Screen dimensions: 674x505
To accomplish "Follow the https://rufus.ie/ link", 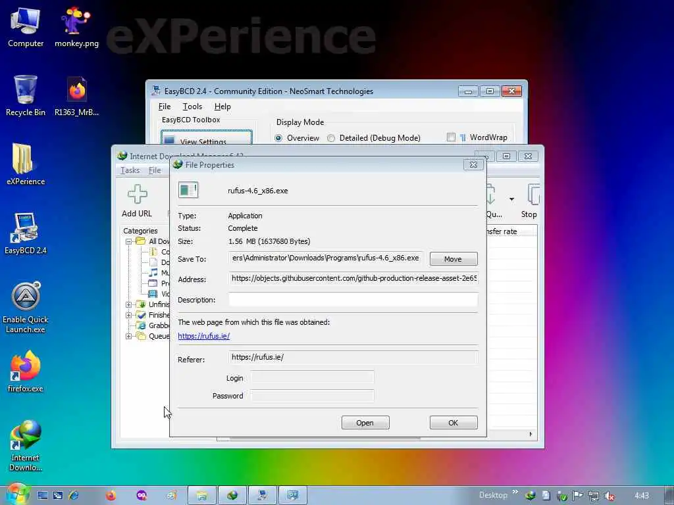I will point(204,336).
